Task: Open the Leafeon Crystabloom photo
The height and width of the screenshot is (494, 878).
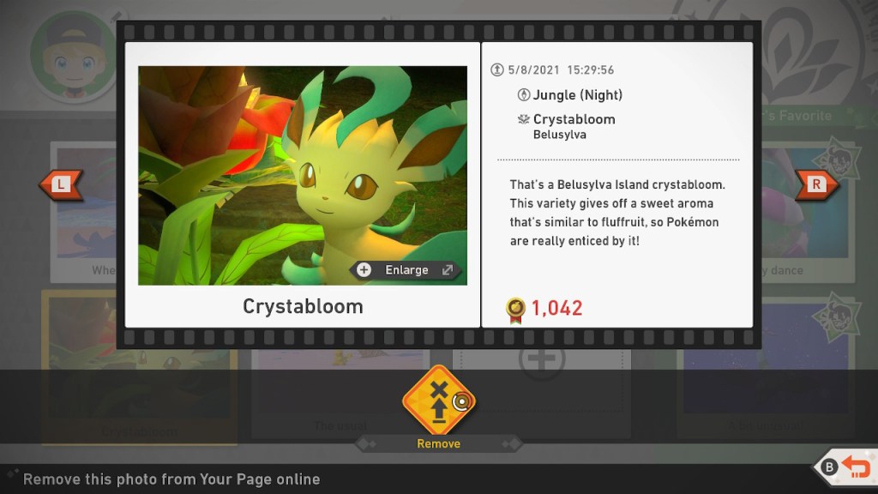Action: [303, 175]
